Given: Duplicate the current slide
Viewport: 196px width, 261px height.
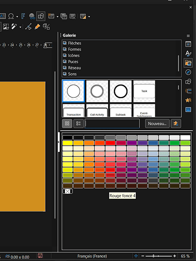Looking at the screenshot, I should (63, 16).
